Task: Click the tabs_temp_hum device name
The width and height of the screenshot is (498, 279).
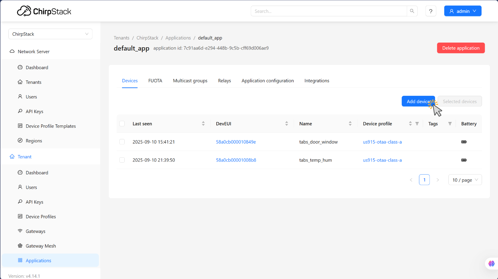Action: 316,160
